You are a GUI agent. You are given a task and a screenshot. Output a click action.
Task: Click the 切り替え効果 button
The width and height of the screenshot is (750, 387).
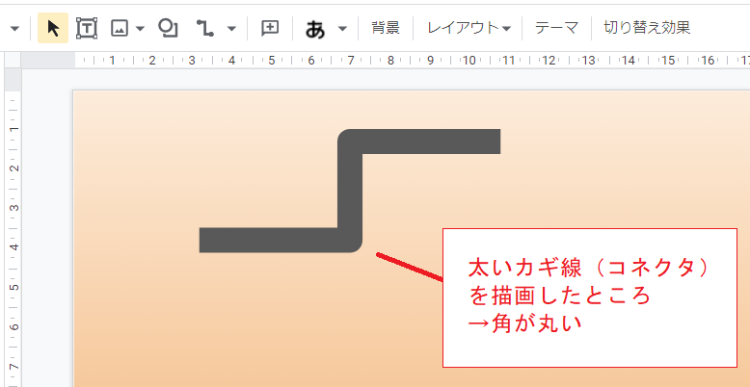647,27
